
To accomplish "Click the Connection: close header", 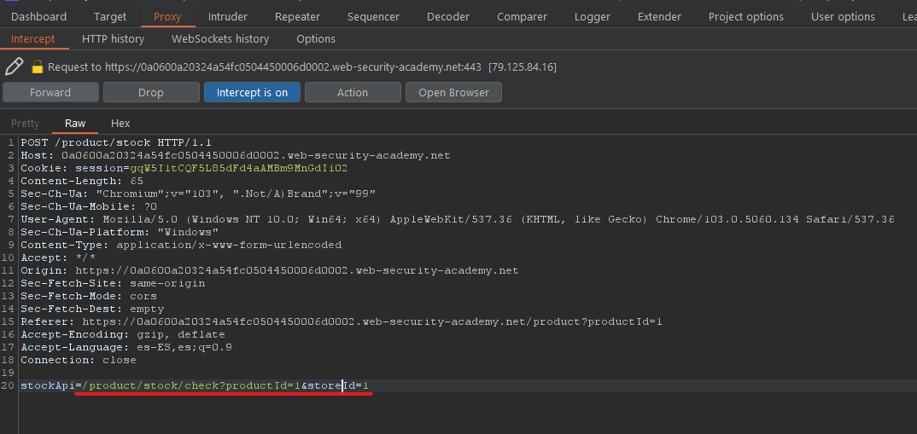I will pyautogui.click(x=79, y=361).
